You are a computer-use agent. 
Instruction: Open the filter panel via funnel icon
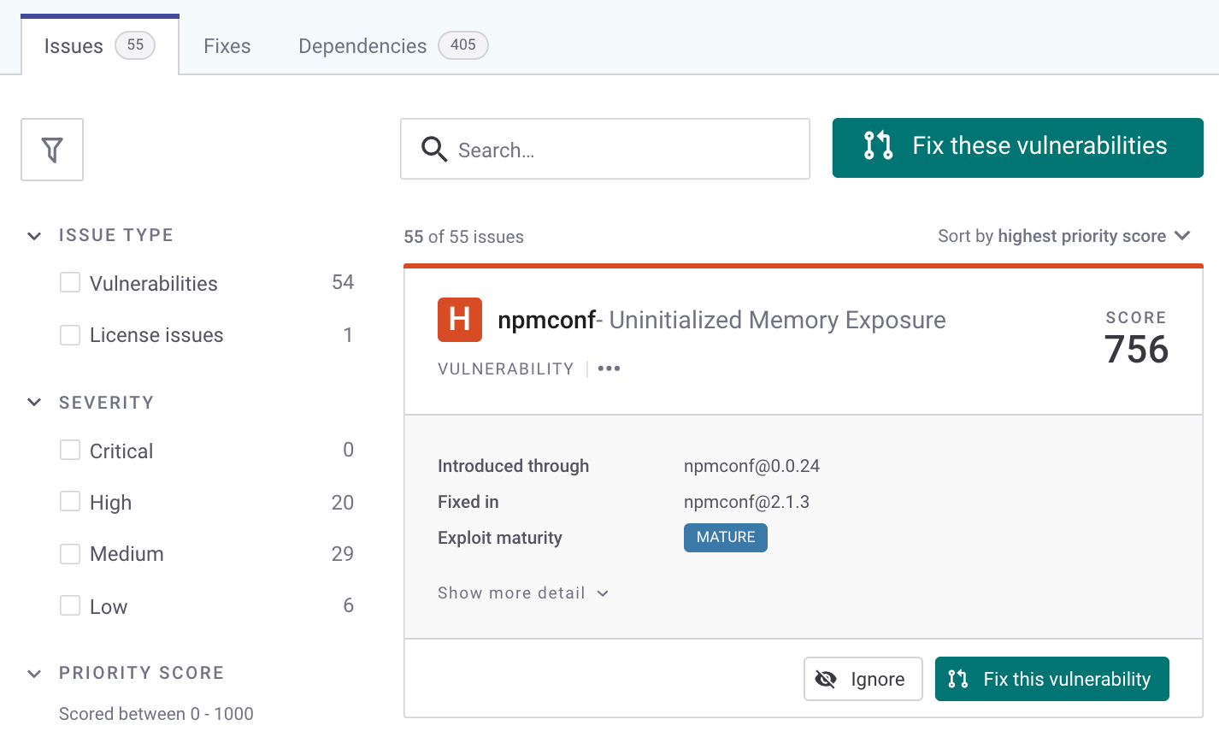(x=51, y=149)
